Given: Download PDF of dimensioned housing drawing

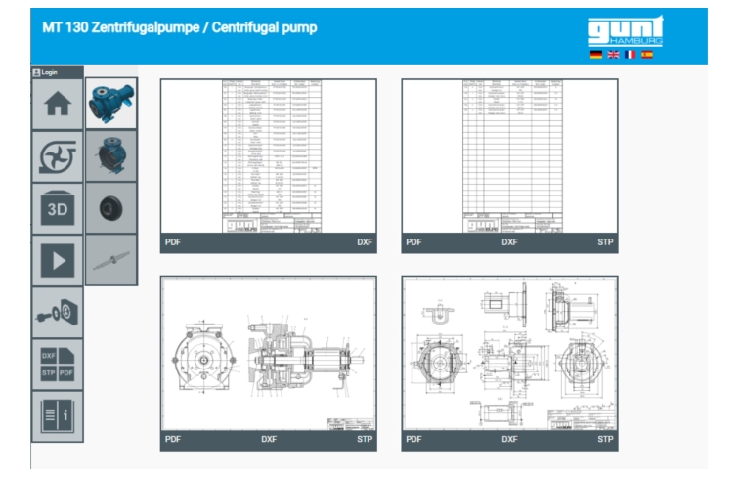Looking at the screenshot, I should click(413, 439).
